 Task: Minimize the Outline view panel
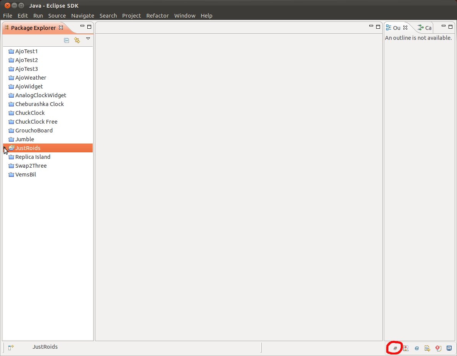tap(444, 26)
